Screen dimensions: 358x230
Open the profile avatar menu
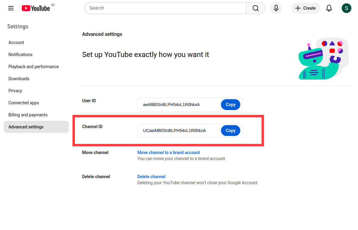coord(346,8)
